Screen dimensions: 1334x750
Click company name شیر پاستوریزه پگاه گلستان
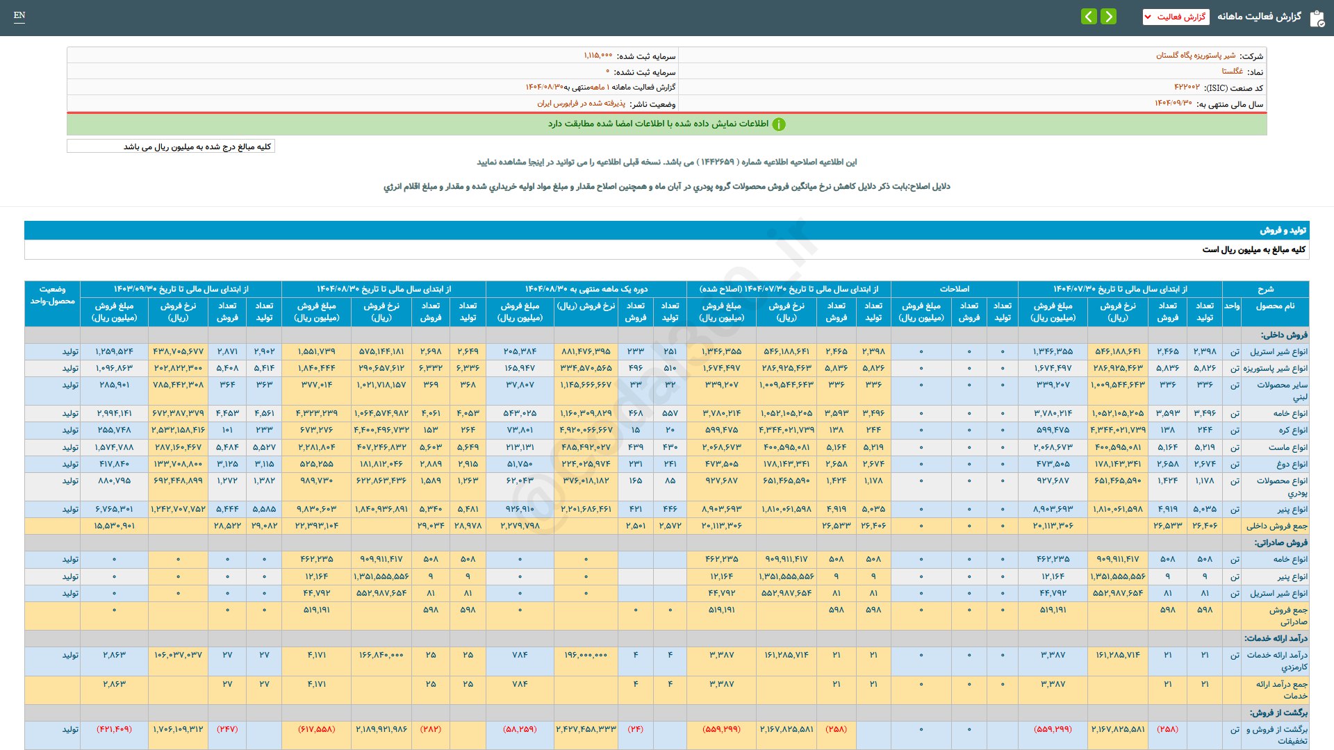pos(1195,56)
